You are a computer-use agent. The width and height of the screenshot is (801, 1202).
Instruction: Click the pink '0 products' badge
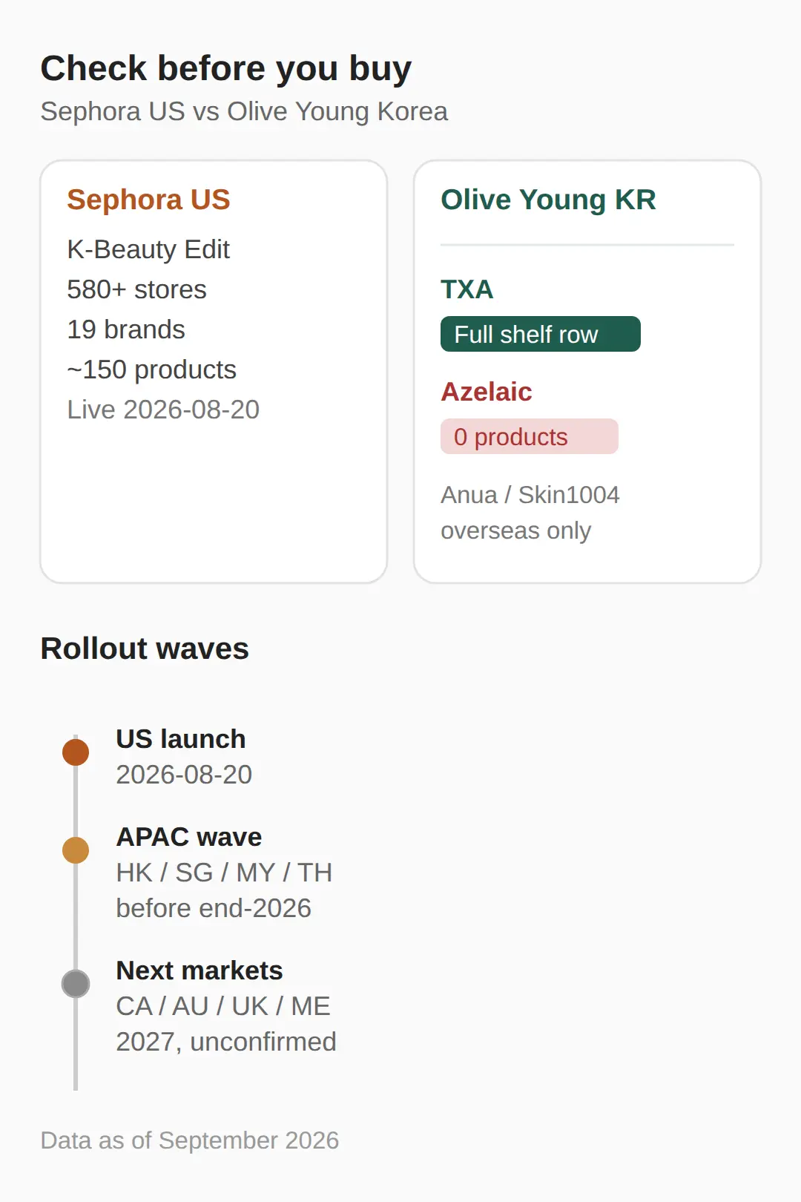529,436
